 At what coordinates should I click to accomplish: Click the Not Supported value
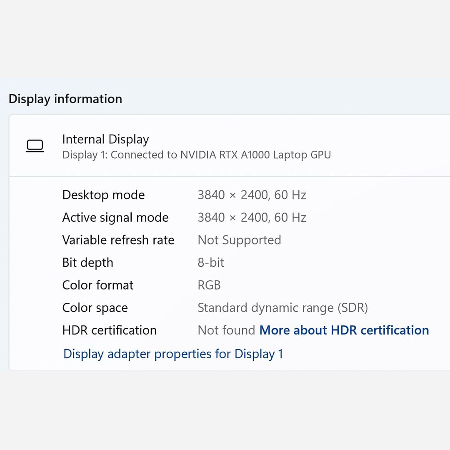239,240
